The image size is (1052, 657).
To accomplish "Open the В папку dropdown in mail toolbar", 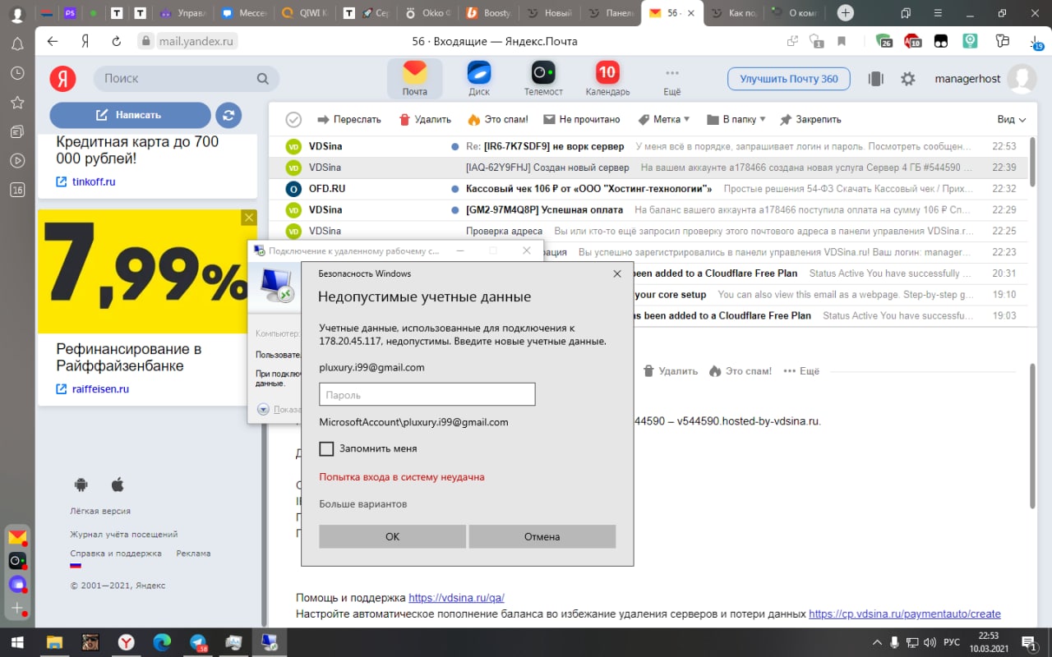I will tap(736, 120).
